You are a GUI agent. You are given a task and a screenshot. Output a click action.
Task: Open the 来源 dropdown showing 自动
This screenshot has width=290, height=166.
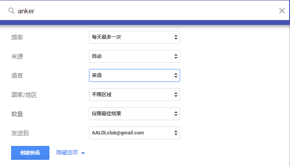(x=134, y=56)
